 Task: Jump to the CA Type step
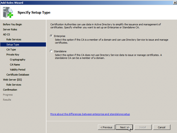point(11,50)
